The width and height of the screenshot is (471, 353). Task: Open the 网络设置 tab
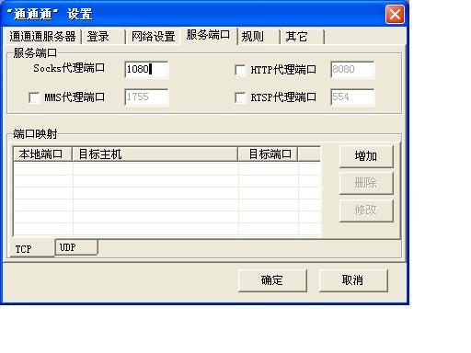point(154,37)
